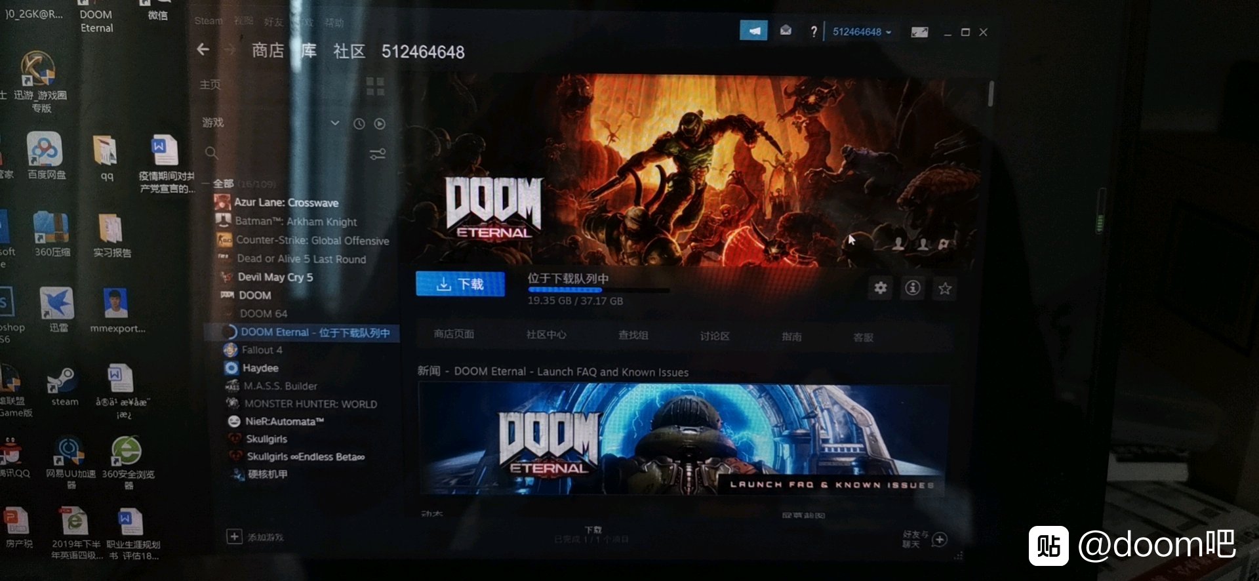Open 百度网盘 desktop icon

[x=45, y=156]
